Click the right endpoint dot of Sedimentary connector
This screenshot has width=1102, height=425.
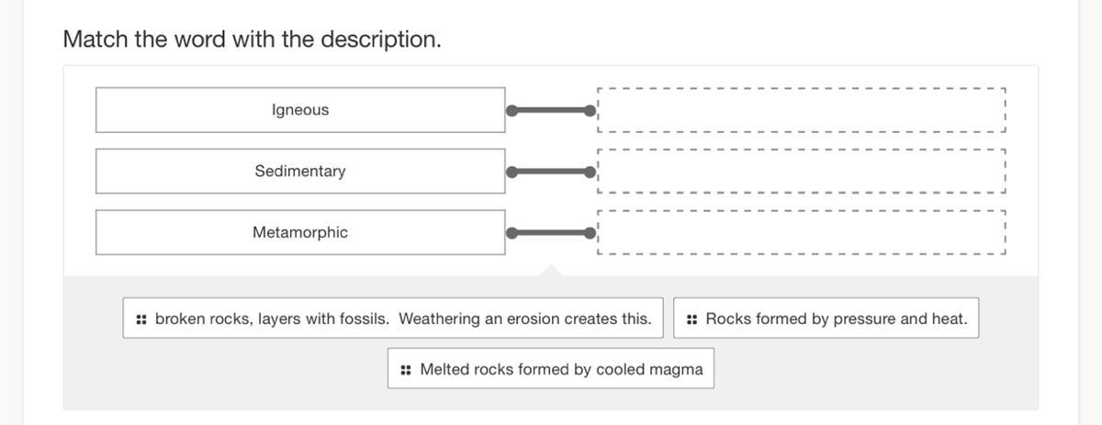(x=590, y=172)
